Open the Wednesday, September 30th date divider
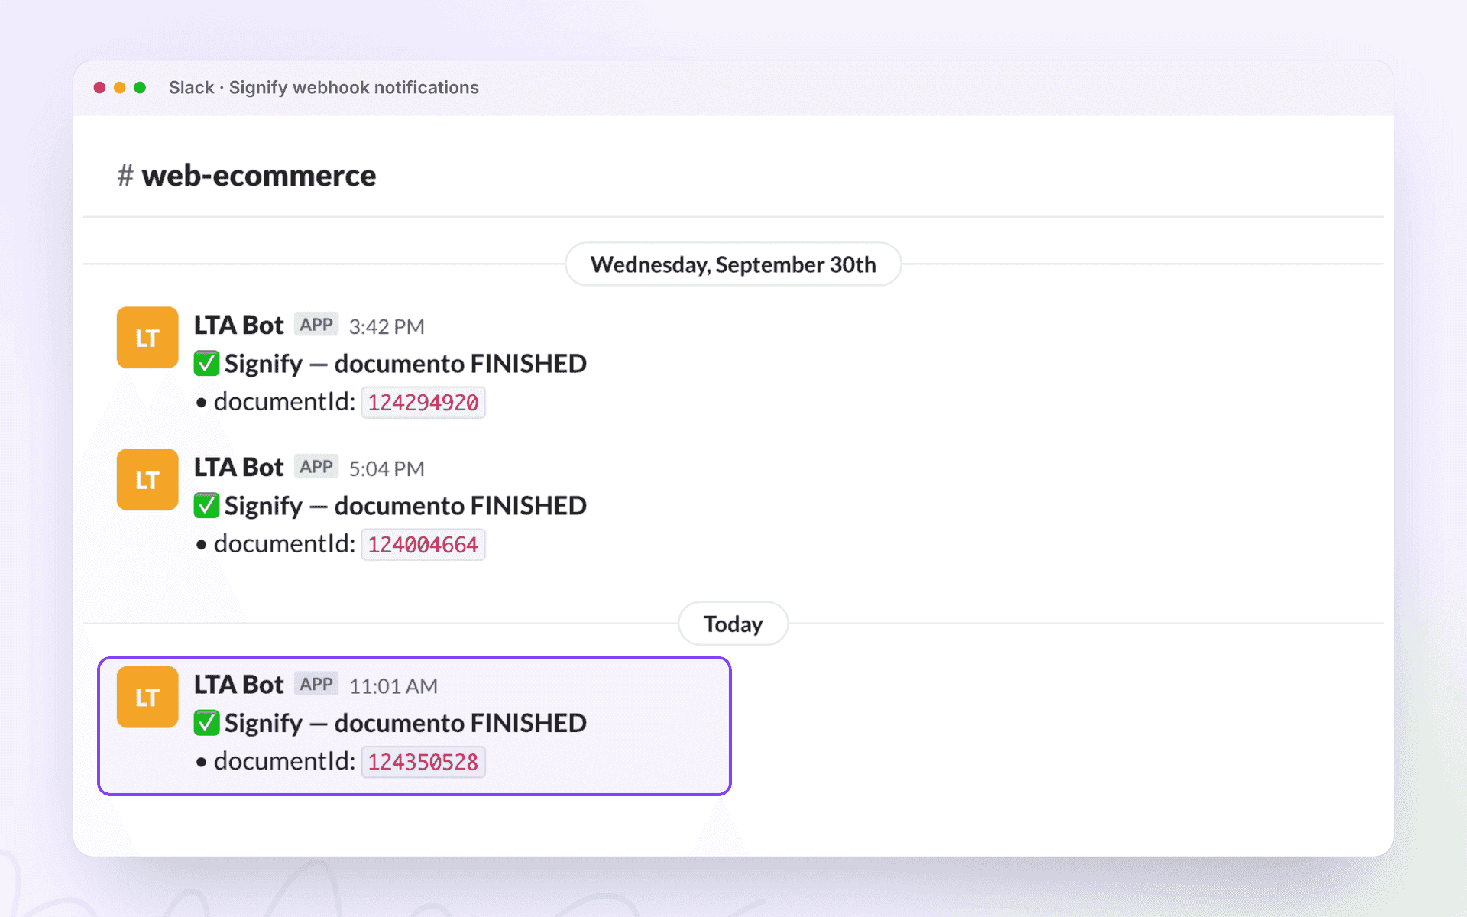The height and width of the screenshot is (917, 1467). pos(733,264)
